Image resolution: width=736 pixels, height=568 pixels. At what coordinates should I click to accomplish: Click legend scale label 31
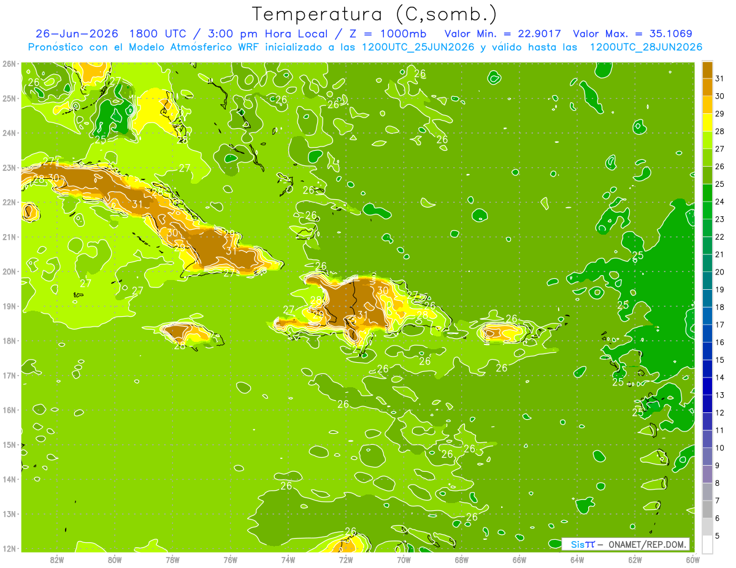click(x=719, y=78)
